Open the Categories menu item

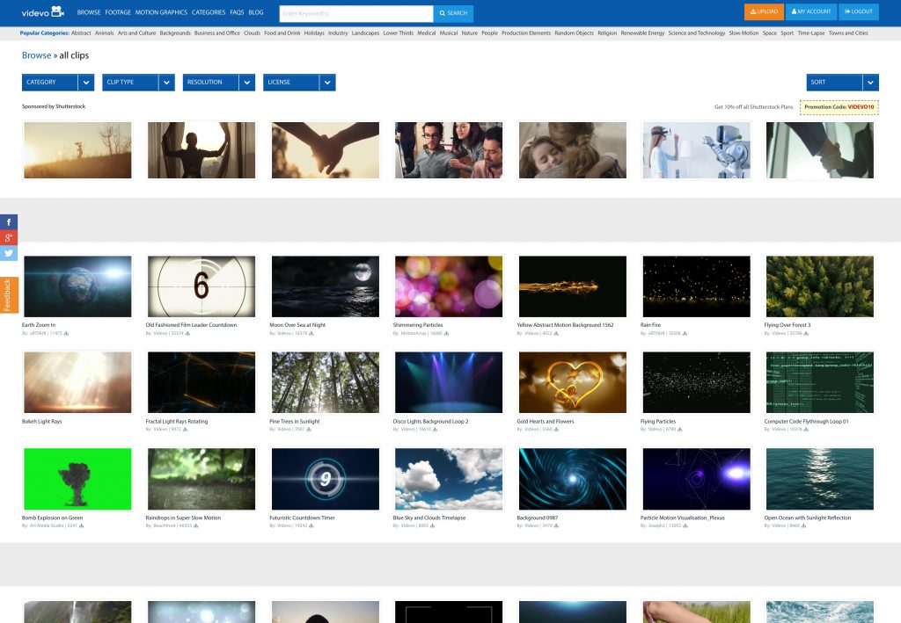(x=209, y=12)
